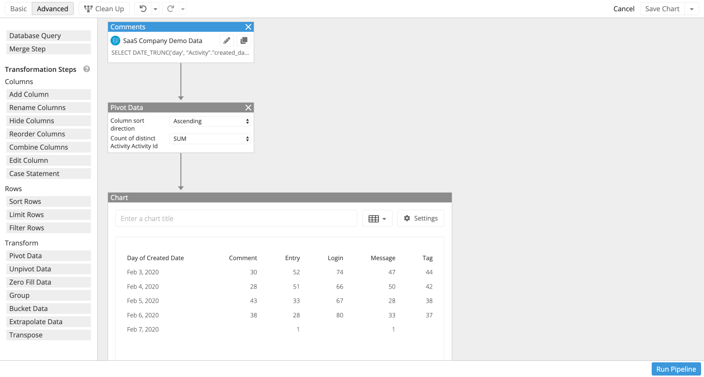Add Filter Rows step

[x=48, y=228]
